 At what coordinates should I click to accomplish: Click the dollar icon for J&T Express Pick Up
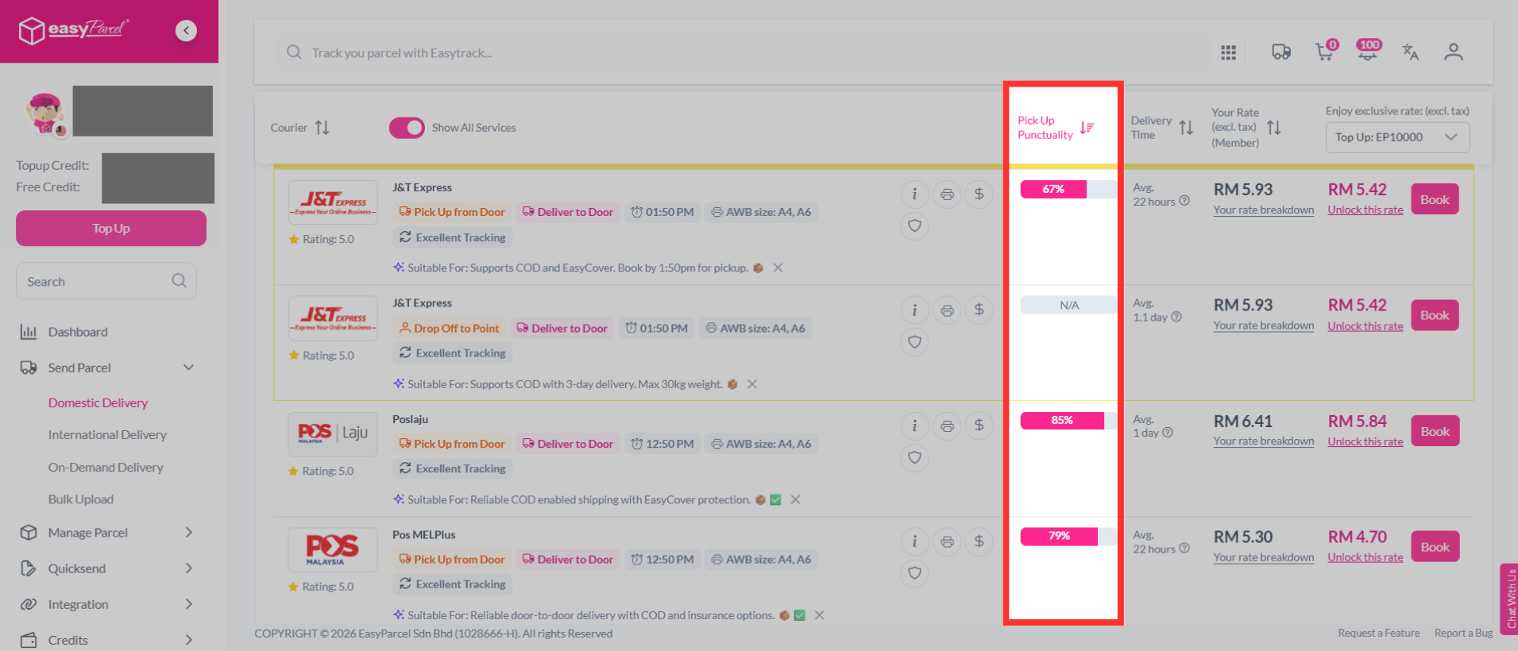pyautogui.click(x=979, y=194)
